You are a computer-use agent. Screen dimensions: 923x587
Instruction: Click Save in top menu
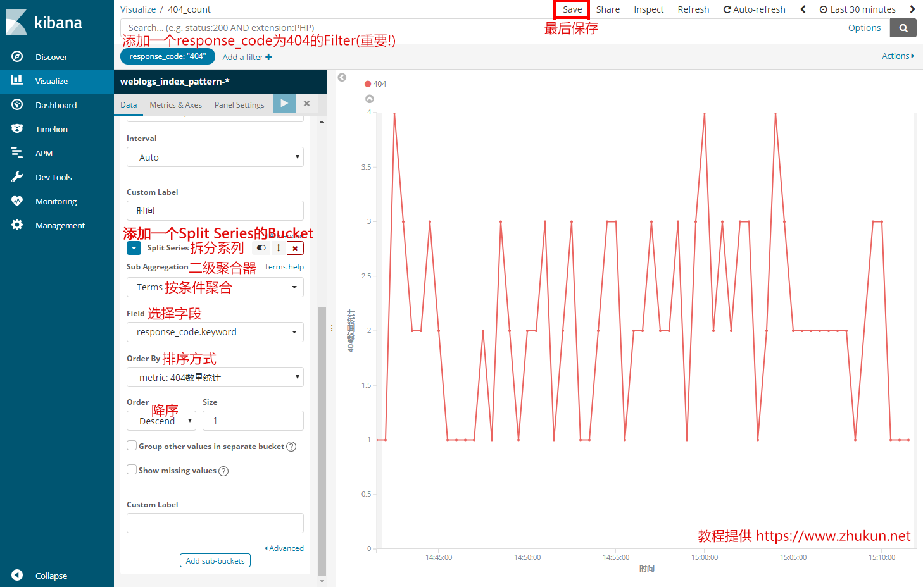[x=572, y=9]
